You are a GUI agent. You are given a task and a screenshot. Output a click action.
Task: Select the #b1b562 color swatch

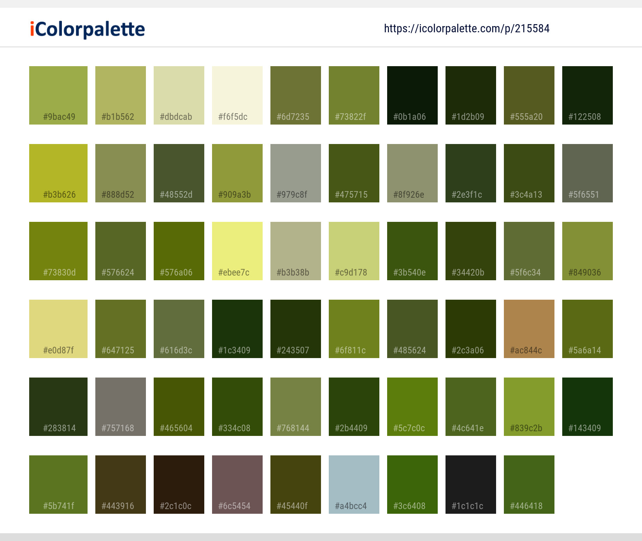pyautogui.click(x=121, y=95)
